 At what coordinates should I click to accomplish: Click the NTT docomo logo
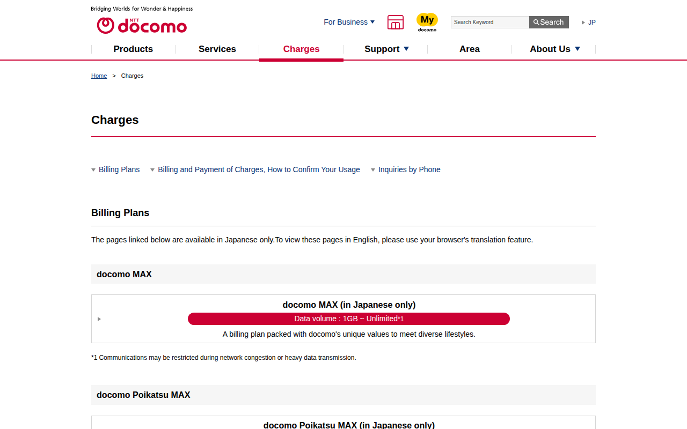coord(142,25)
